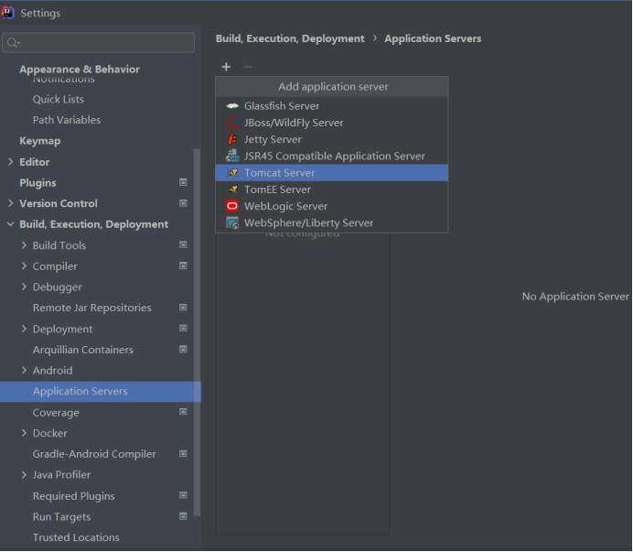This screenshot has height=552, width=633.
Task: Select Tomcat Server from popup
Action: pyautogui.click(x=331, y=172)
